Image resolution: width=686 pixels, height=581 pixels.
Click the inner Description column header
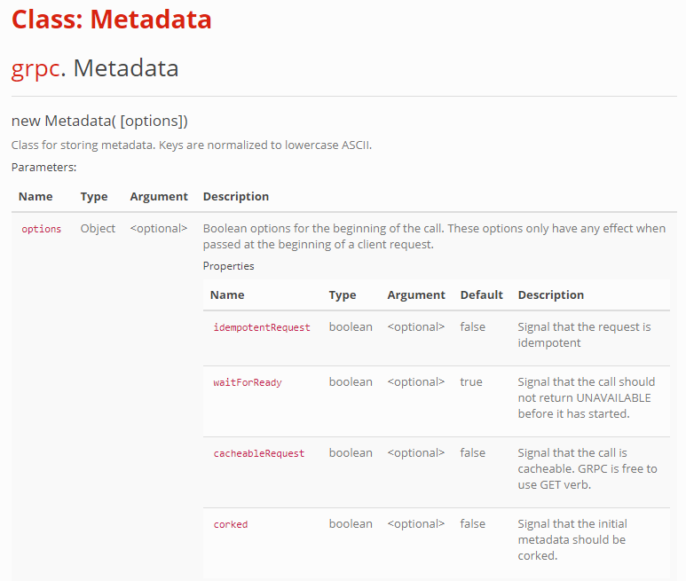tap(551, 295)
